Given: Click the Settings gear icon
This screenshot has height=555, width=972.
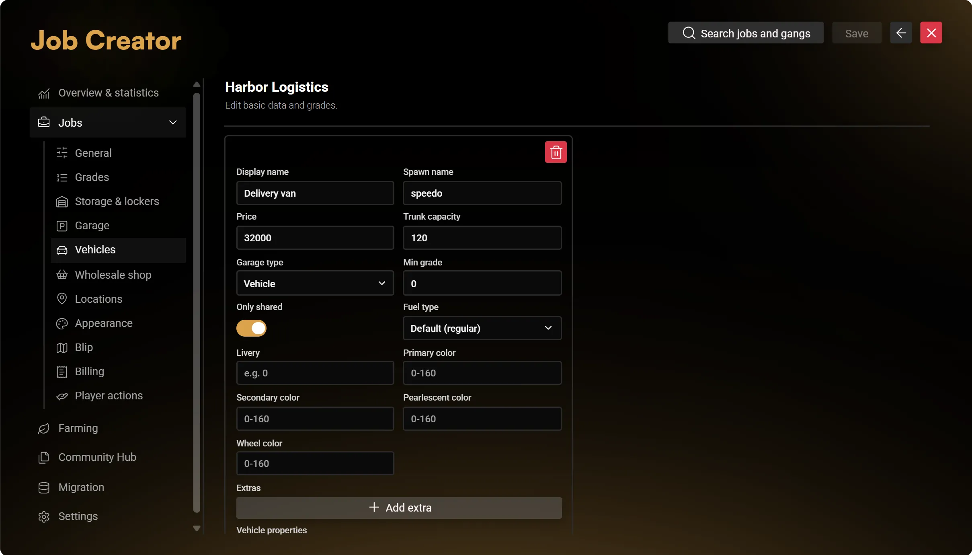Looking at the screenshot, I should (x=43, y=516).
